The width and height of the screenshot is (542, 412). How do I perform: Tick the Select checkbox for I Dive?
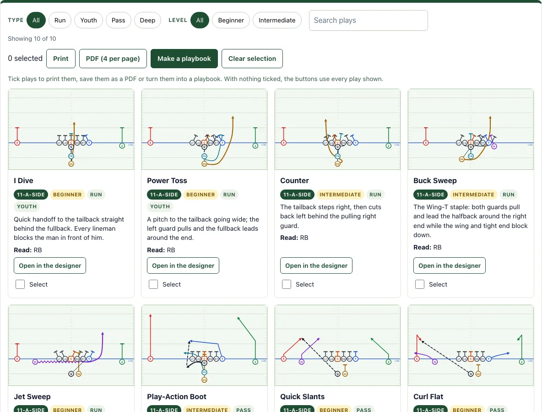(x=20, y=284)
